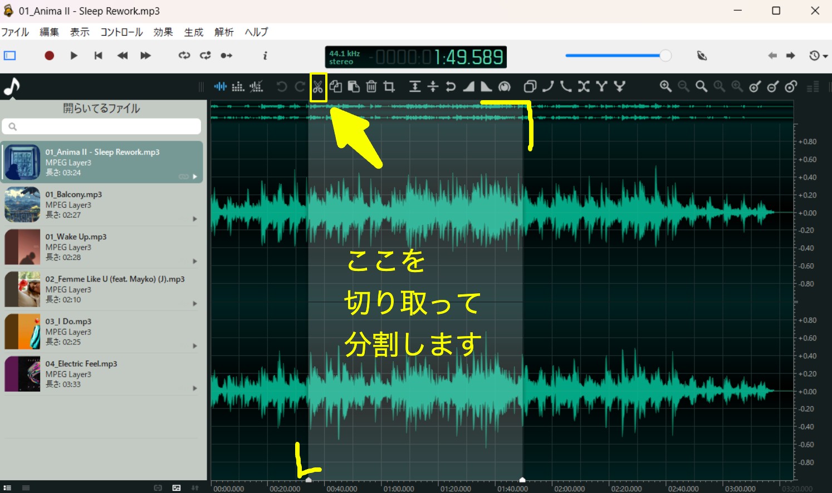Select 02_Femme Like U (feat. Mayko) file
Viewport: 832px width, 493px height.
[x=101, y=289]
